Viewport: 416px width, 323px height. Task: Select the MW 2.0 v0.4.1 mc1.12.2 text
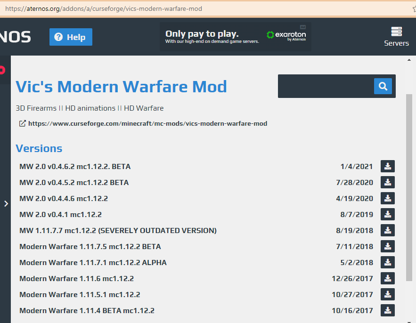point(60,215)
